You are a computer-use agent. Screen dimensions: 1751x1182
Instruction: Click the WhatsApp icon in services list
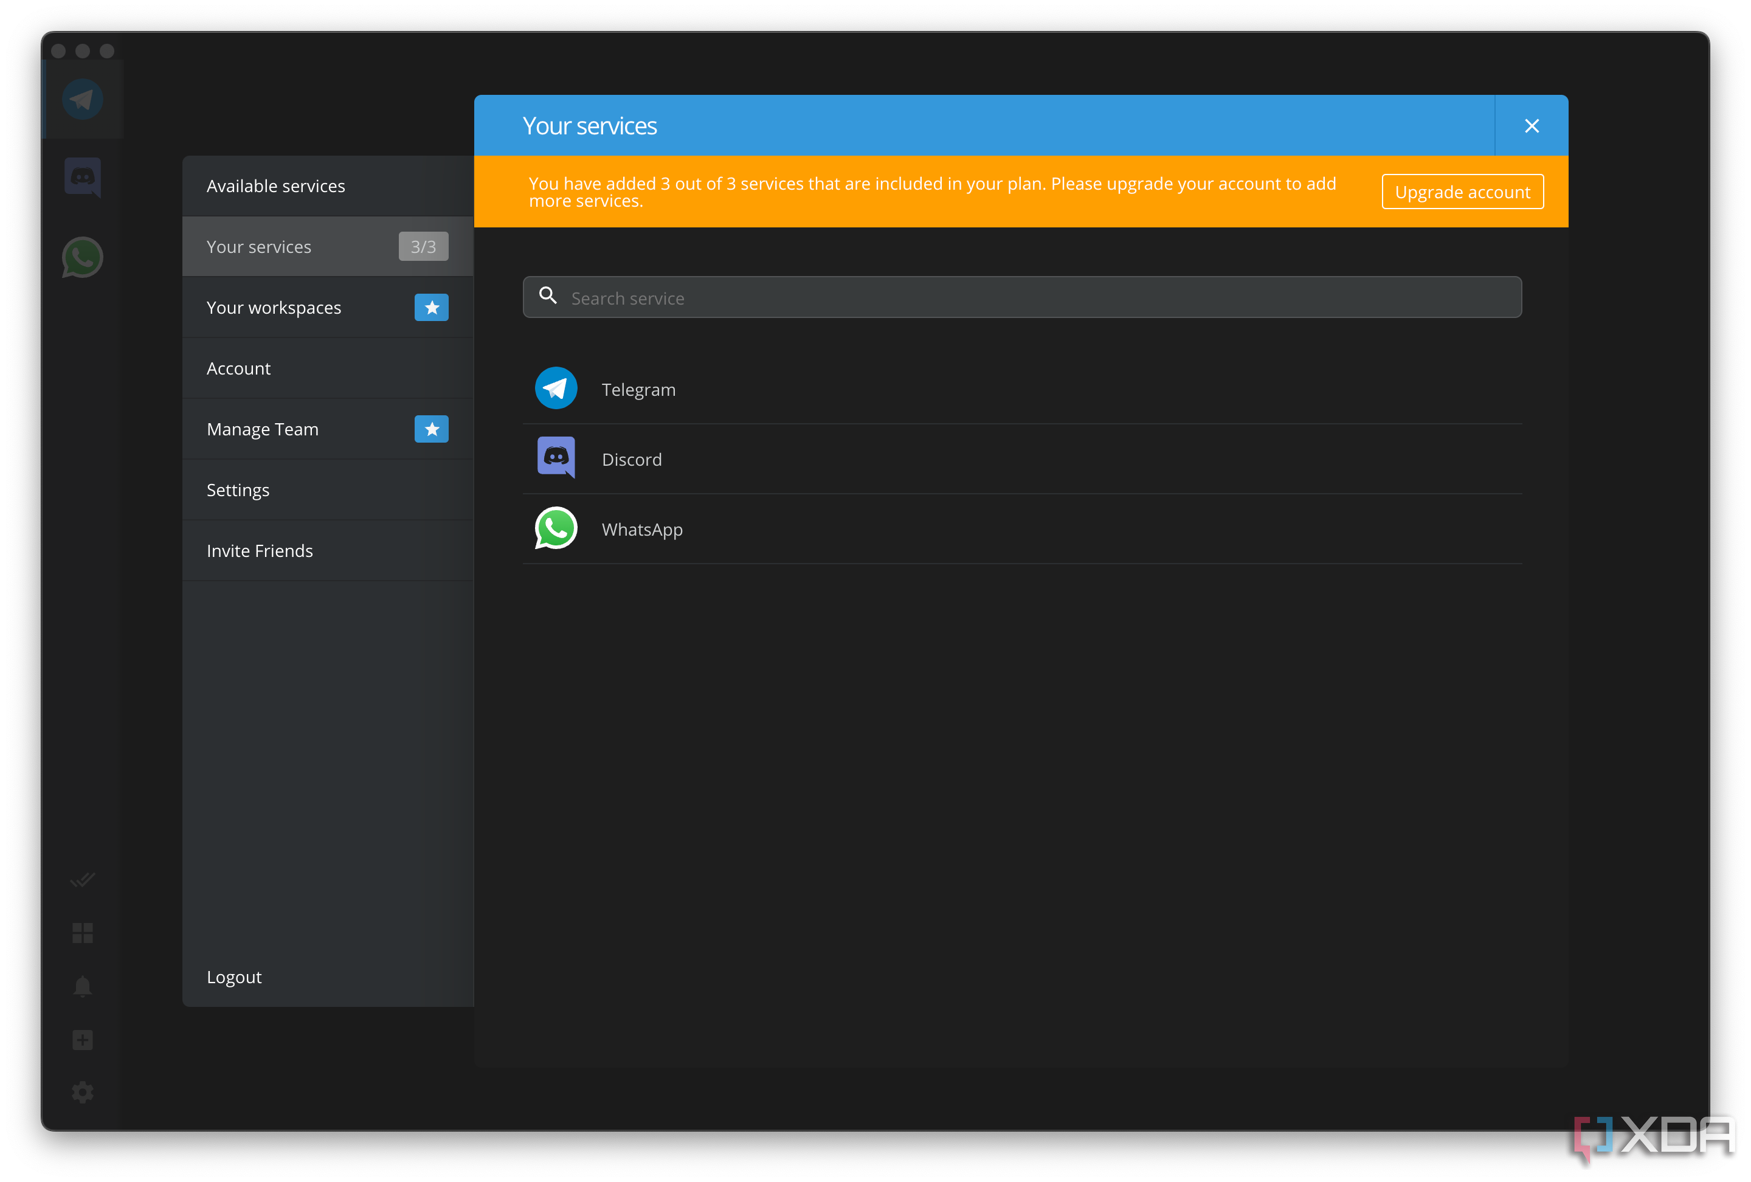556,528
